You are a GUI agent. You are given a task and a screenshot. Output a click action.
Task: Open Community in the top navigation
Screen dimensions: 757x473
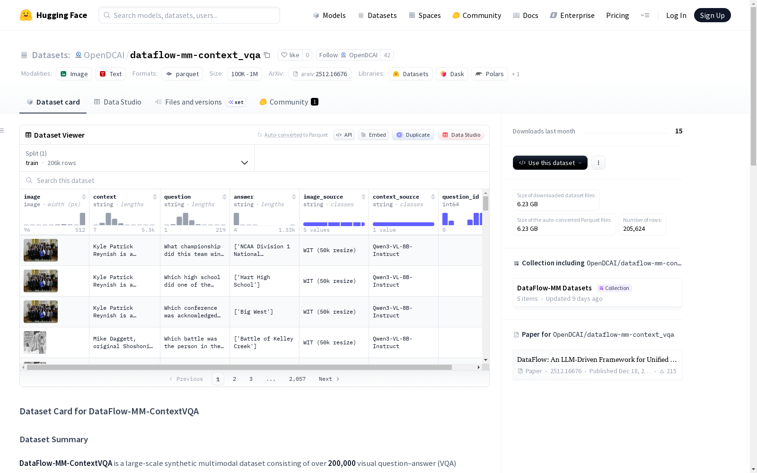tap(477, 15)
